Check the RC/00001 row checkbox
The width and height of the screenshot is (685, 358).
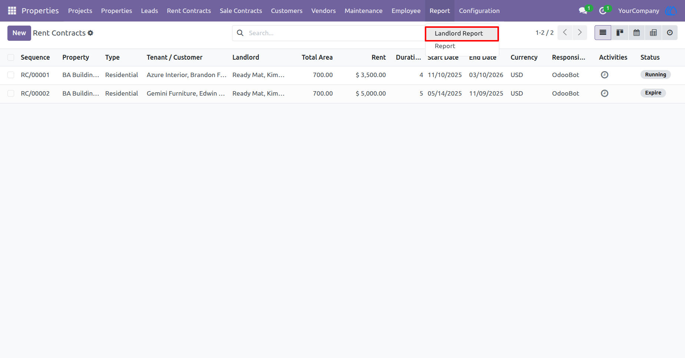pyautogui.click(x=11, y=75)
